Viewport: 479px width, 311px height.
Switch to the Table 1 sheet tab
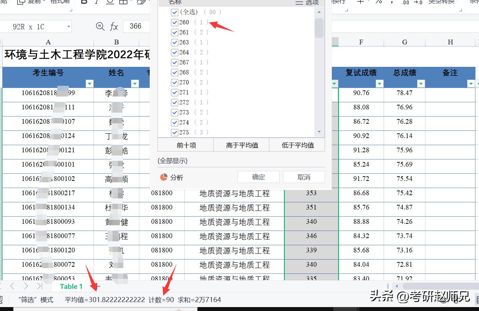(x=71, y=286)
